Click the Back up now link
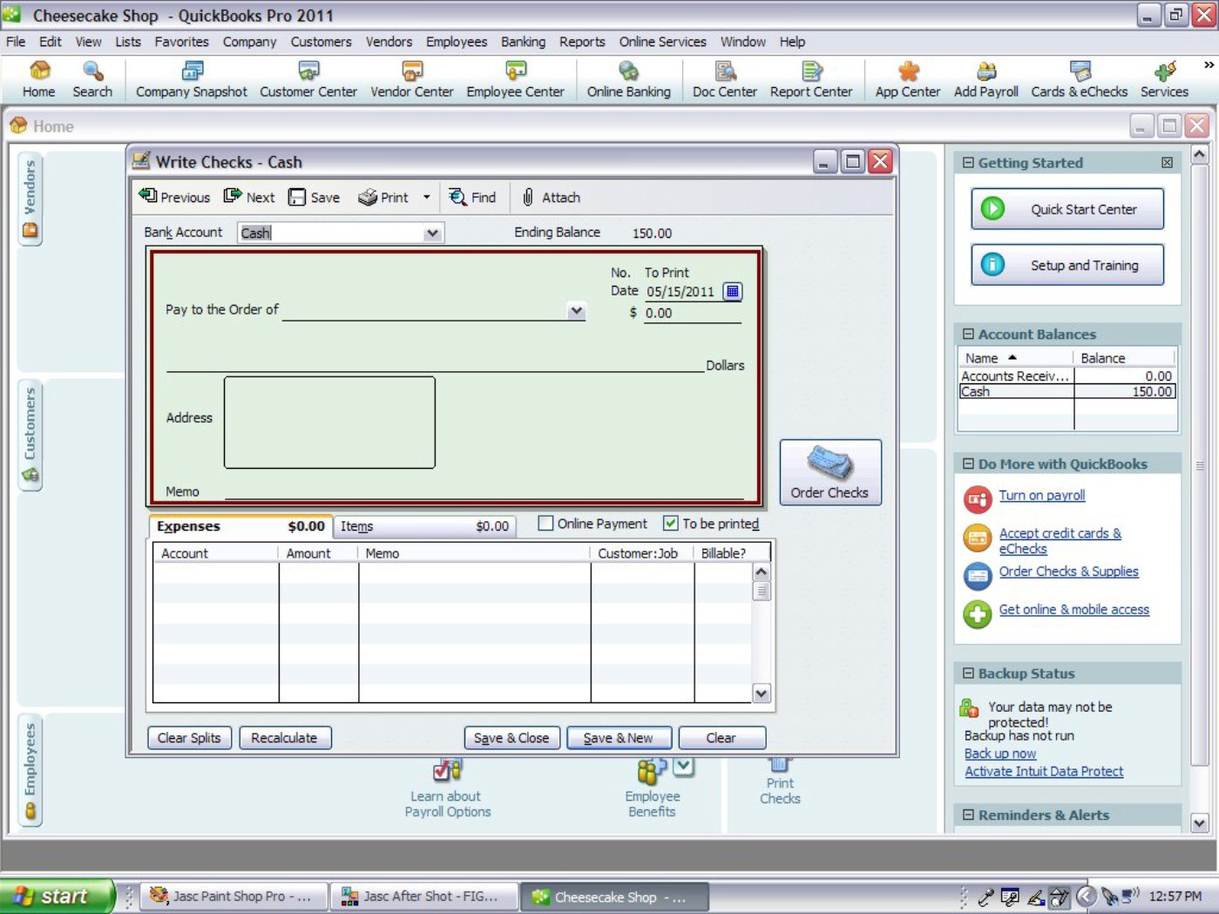The height and width of the screenshot is (914, 1219). point(999,754)
